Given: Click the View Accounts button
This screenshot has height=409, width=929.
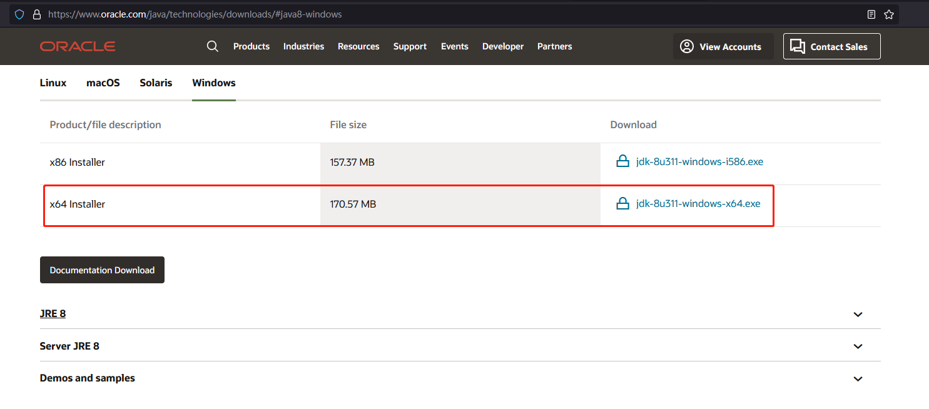Looking at the screenshot, I should [723, 46].
